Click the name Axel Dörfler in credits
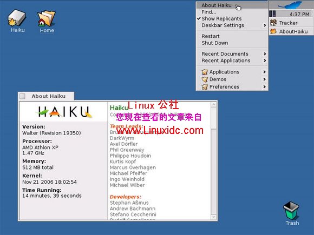This screenshot has width=314, height=235. [124, 144]
